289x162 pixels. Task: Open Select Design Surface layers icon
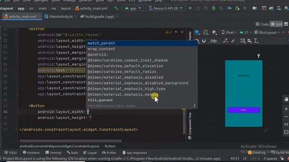(x=197, y=32)
